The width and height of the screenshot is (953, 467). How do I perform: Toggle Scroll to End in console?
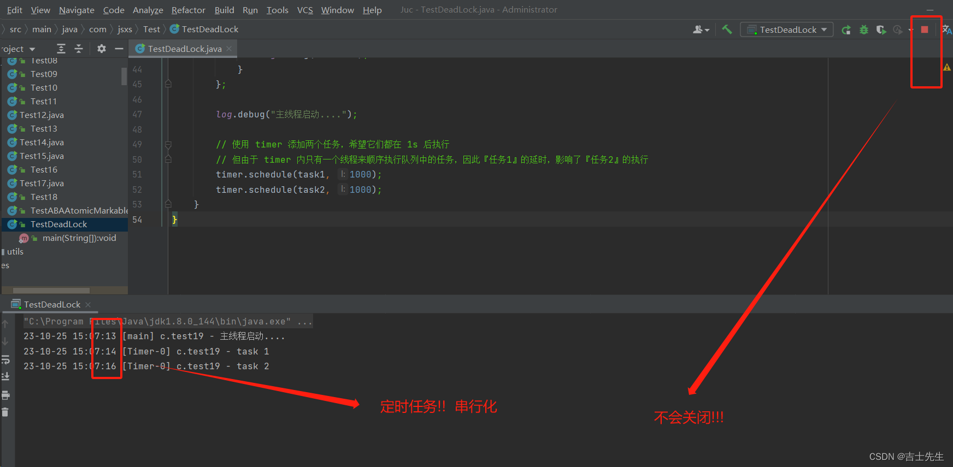coord(5,376)
